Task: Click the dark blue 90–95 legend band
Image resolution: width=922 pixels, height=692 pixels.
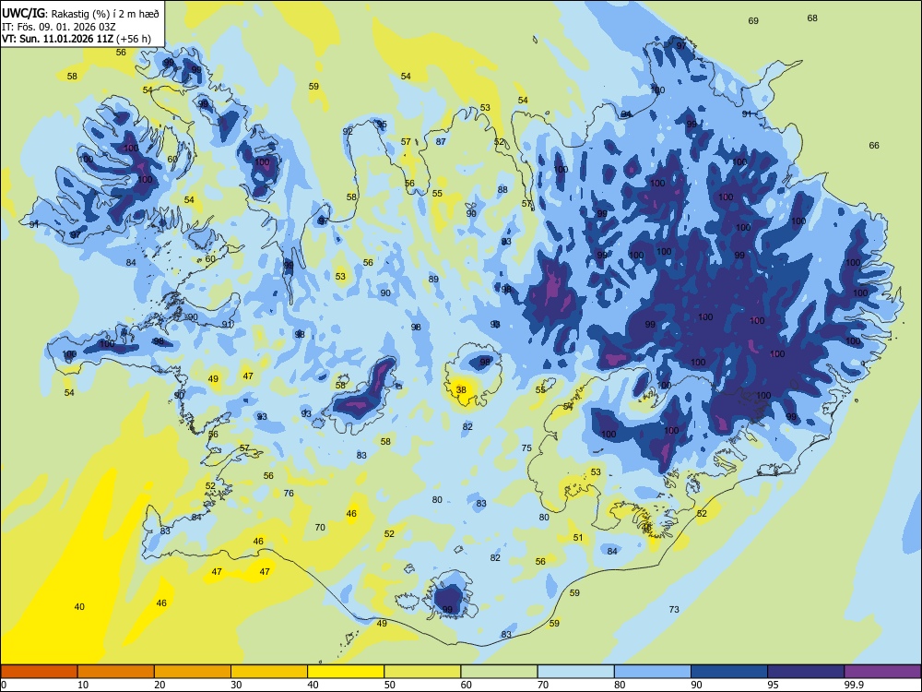Action: tap(729, 672)
